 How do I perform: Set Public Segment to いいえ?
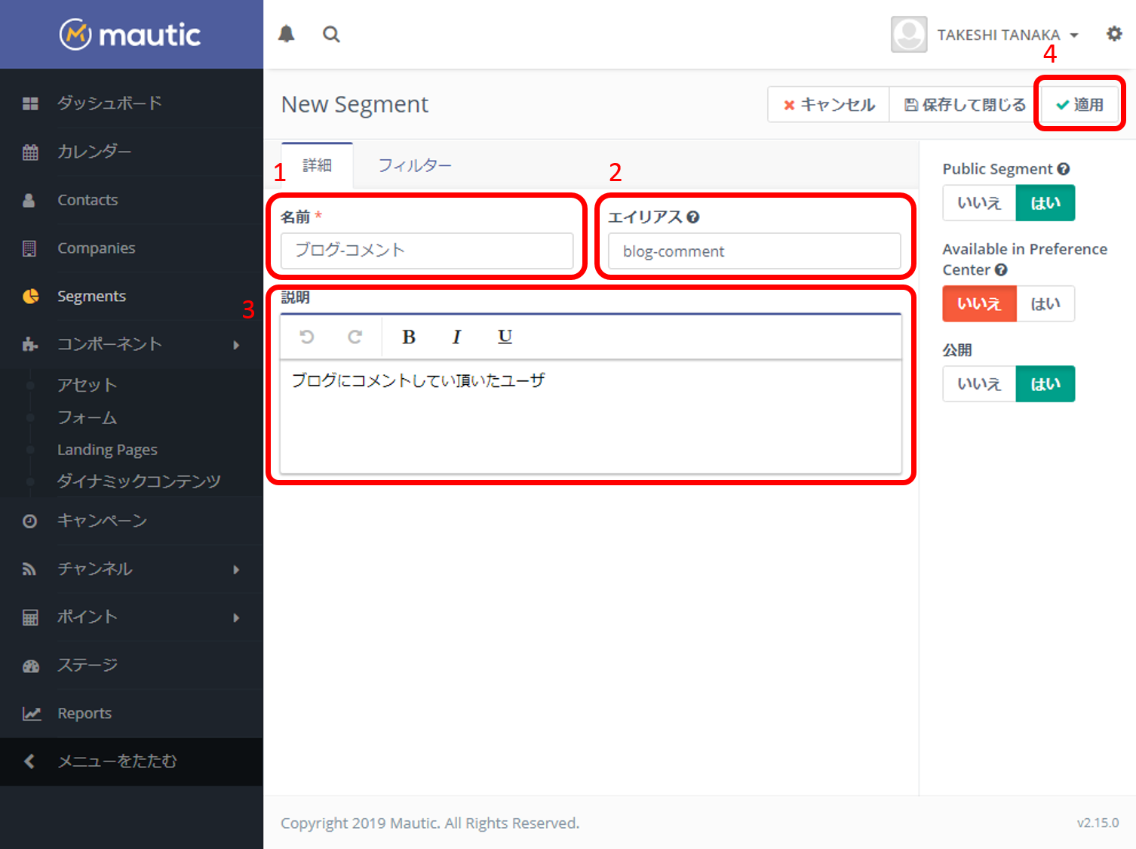click(978, 203)
